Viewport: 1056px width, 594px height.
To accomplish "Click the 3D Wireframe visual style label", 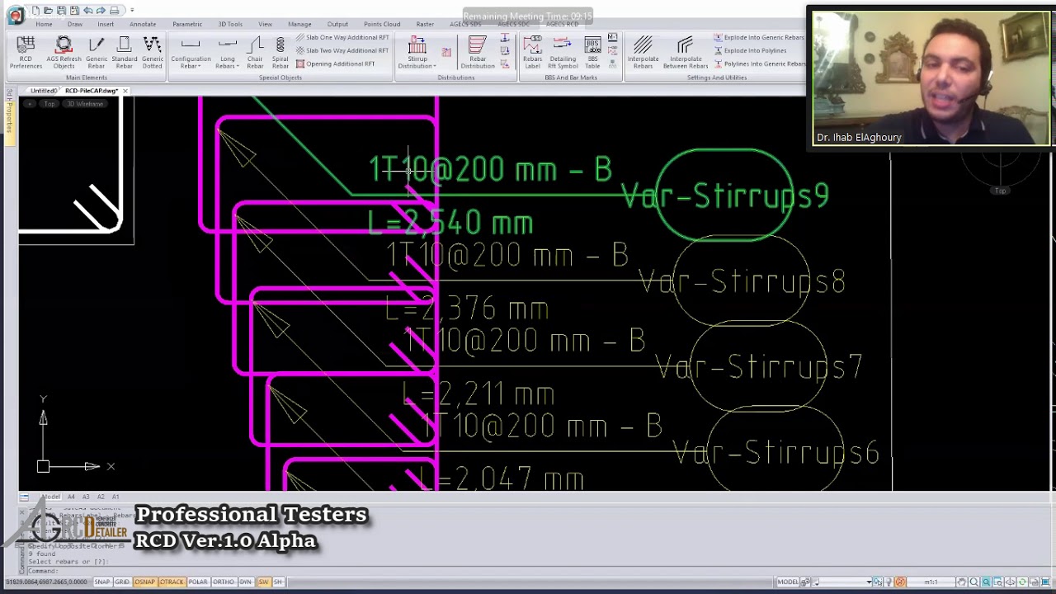I will [85, 104].
